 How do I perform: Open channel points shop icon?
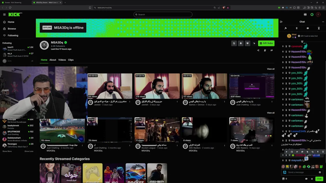tap(283, 179)
